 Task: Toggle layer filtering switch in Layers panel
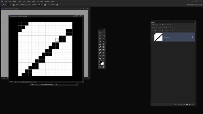click(x=173, y=24)
